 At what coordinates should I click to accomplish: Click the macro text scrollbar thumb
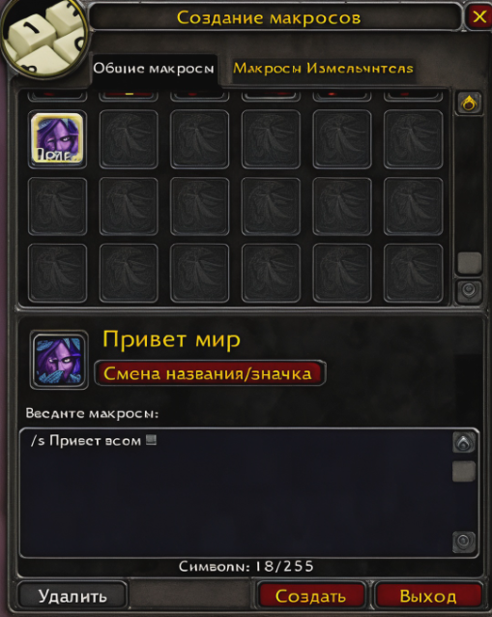(464, 471)
